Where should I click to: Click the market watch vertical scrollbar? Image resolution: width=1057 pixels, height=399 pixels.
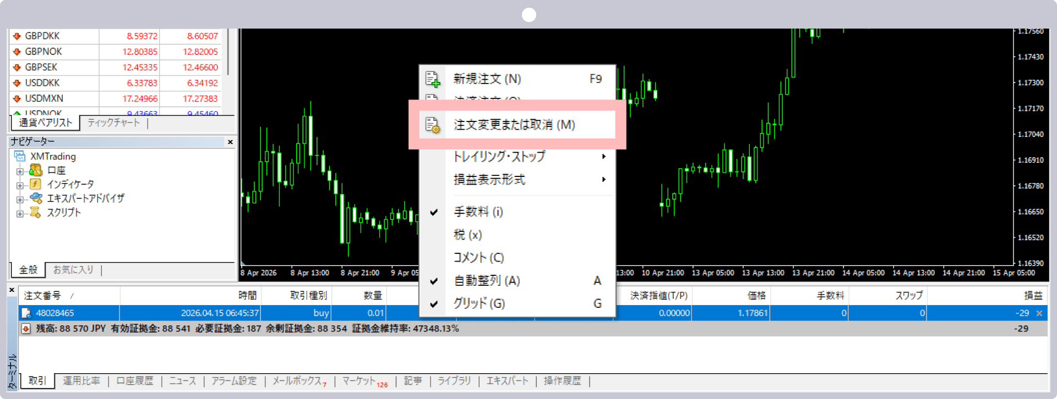point(228,52)
